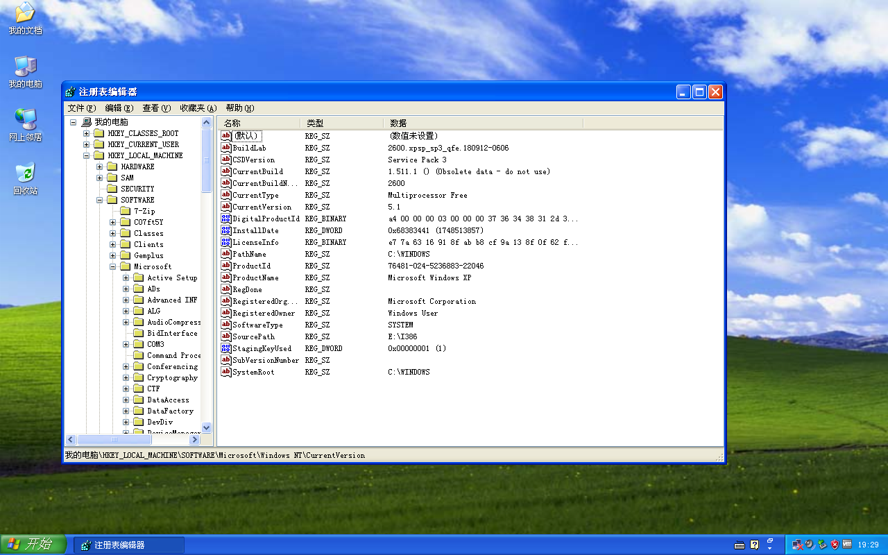Screen dimensions: 888x555
Task: Collapse the SOFTWARE key
Action: click(x=99, y=200)
